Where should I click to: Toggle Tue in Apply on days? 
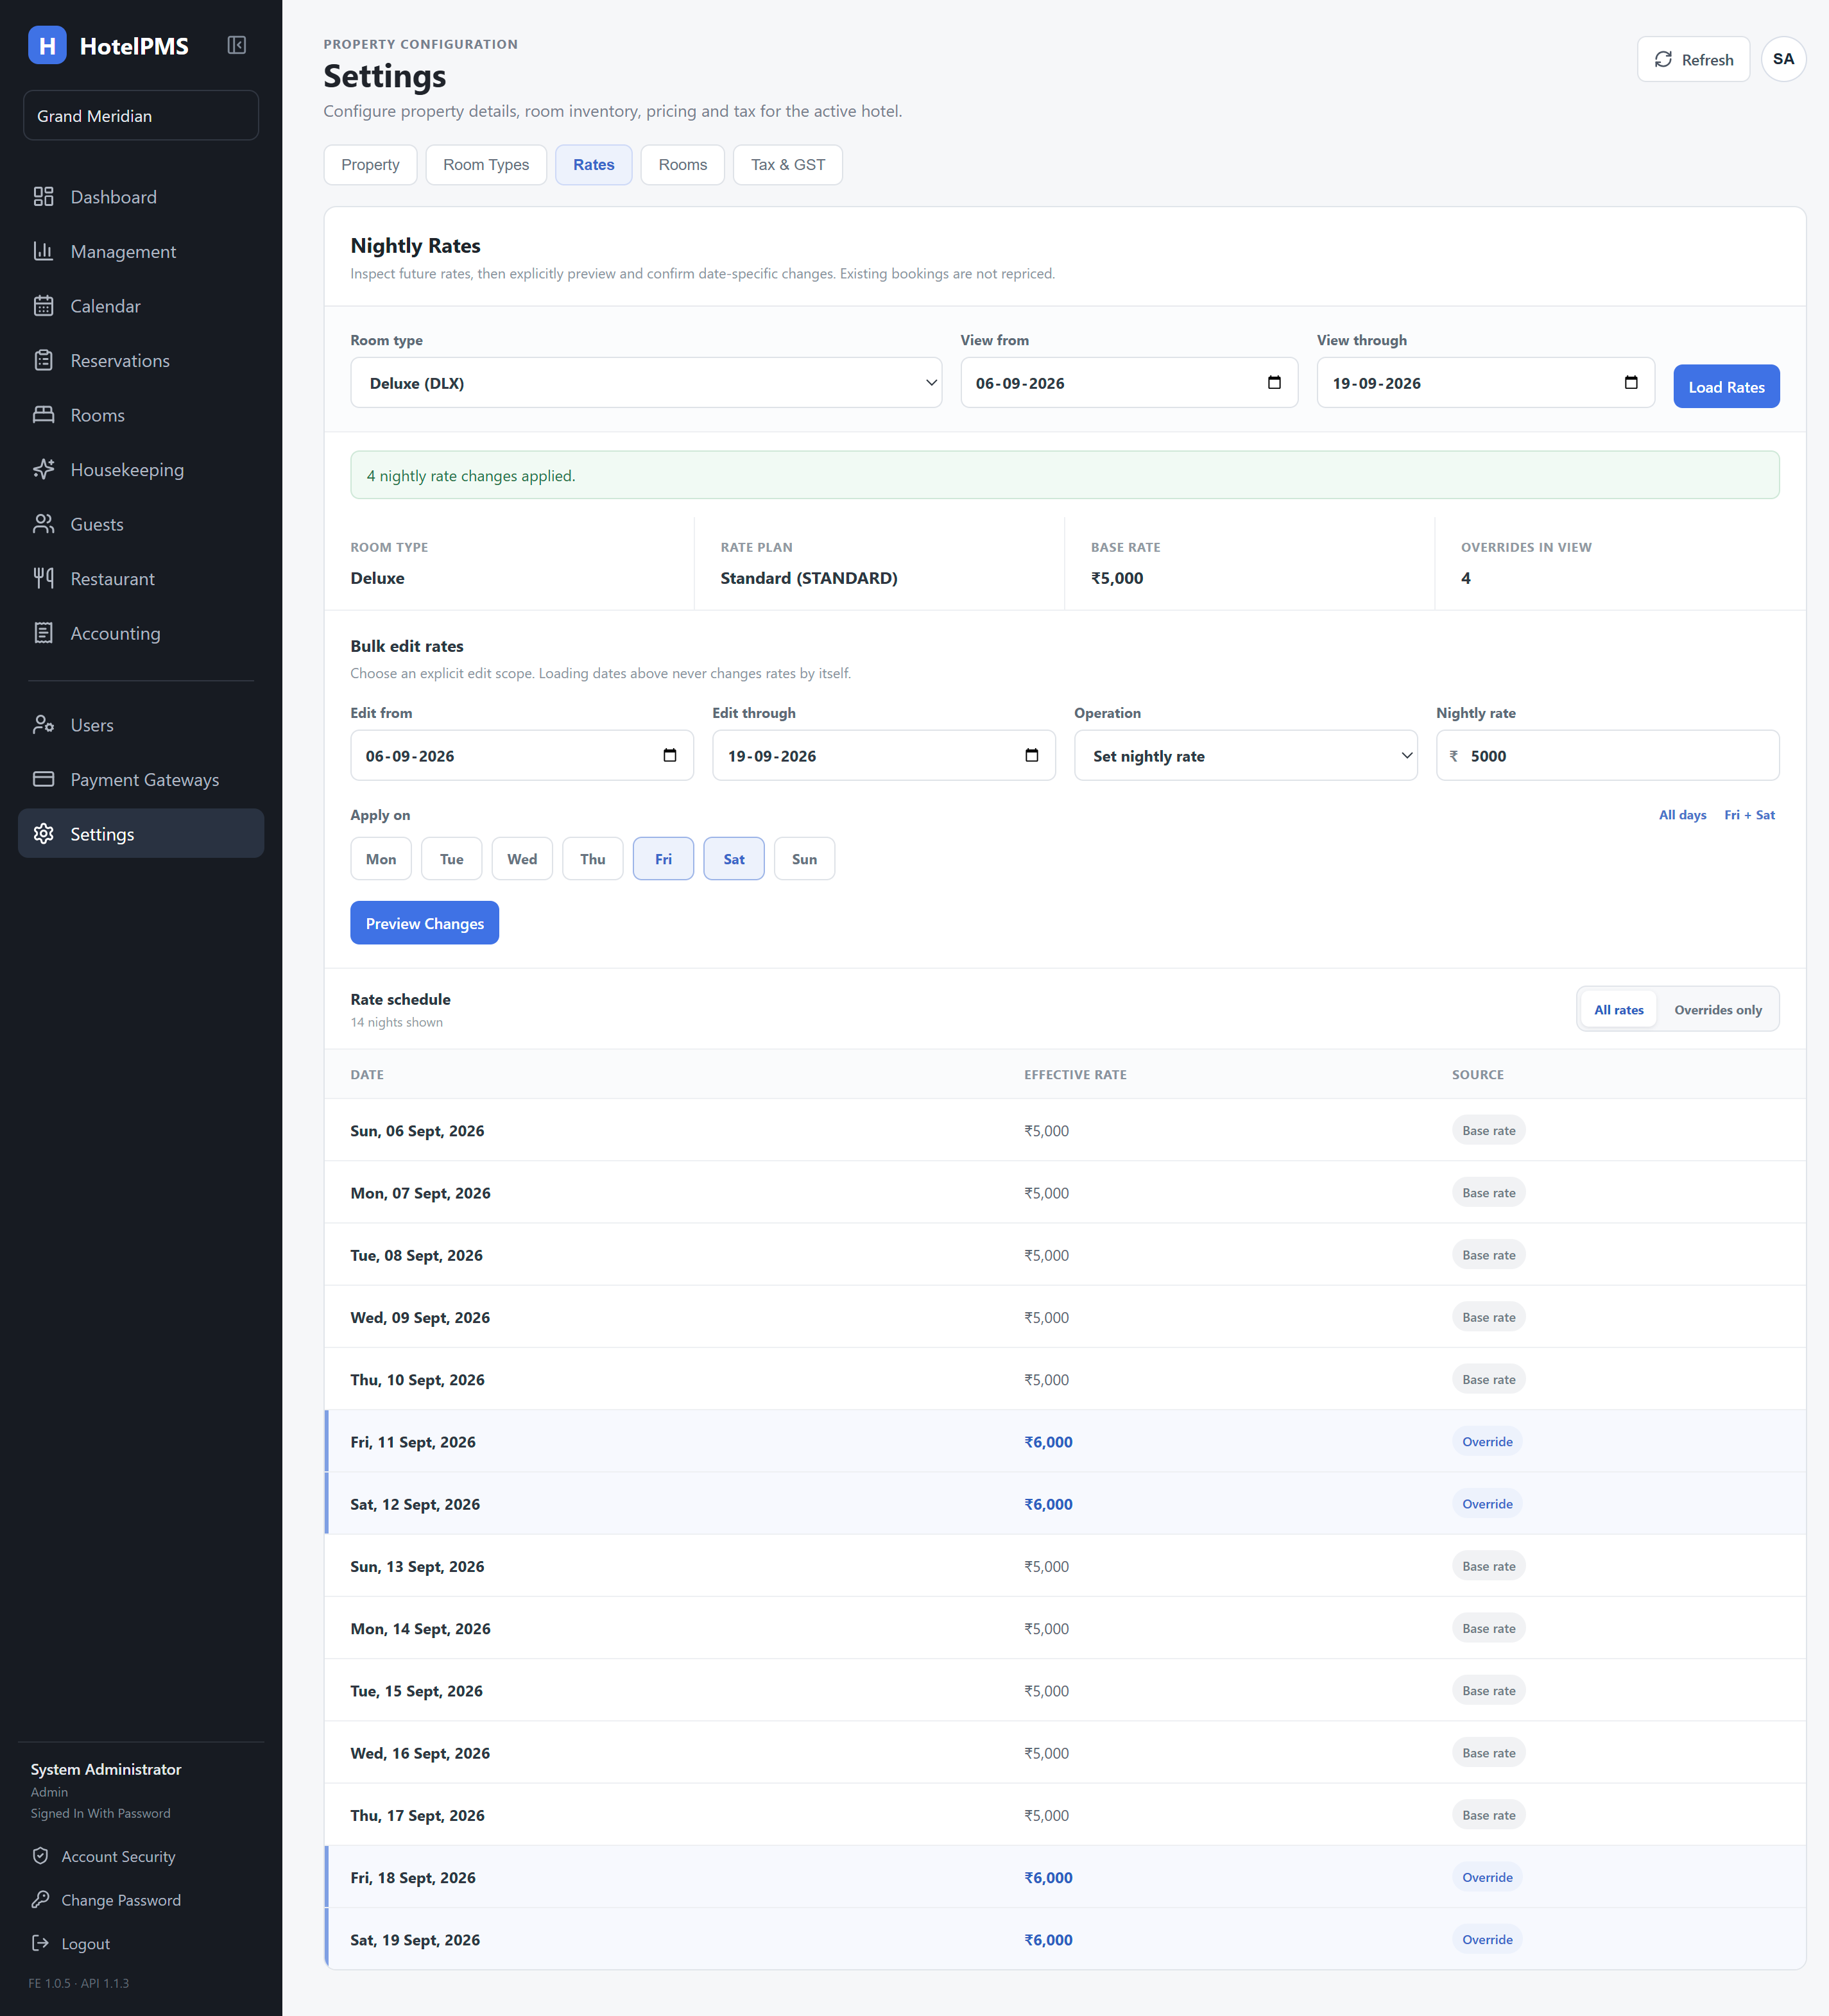pyautogui.click(x=452, y=859)
